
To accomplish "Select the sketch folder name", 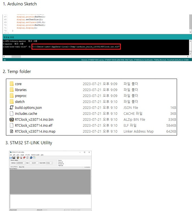I will click(20, 102).
